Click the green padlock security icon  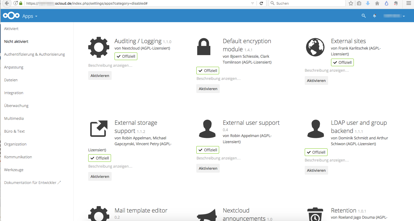pos(21,3)
